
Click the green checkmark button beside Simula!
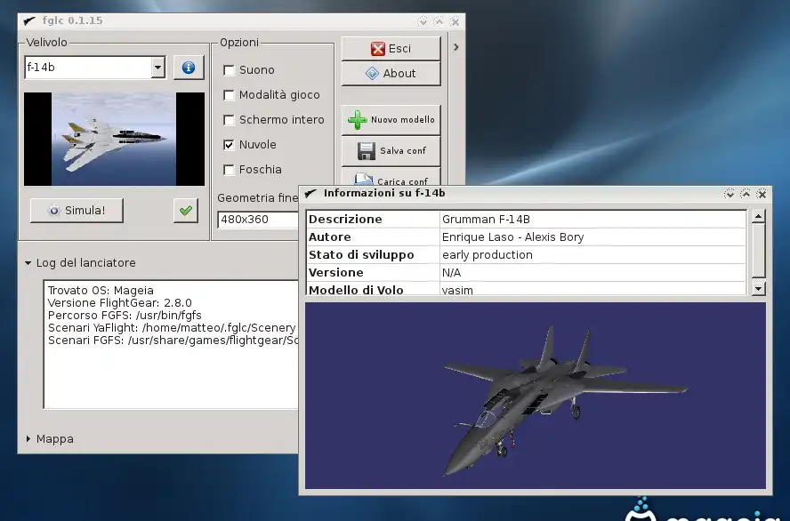186,211
